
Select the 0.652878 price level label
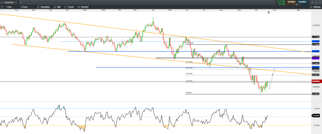315,75
